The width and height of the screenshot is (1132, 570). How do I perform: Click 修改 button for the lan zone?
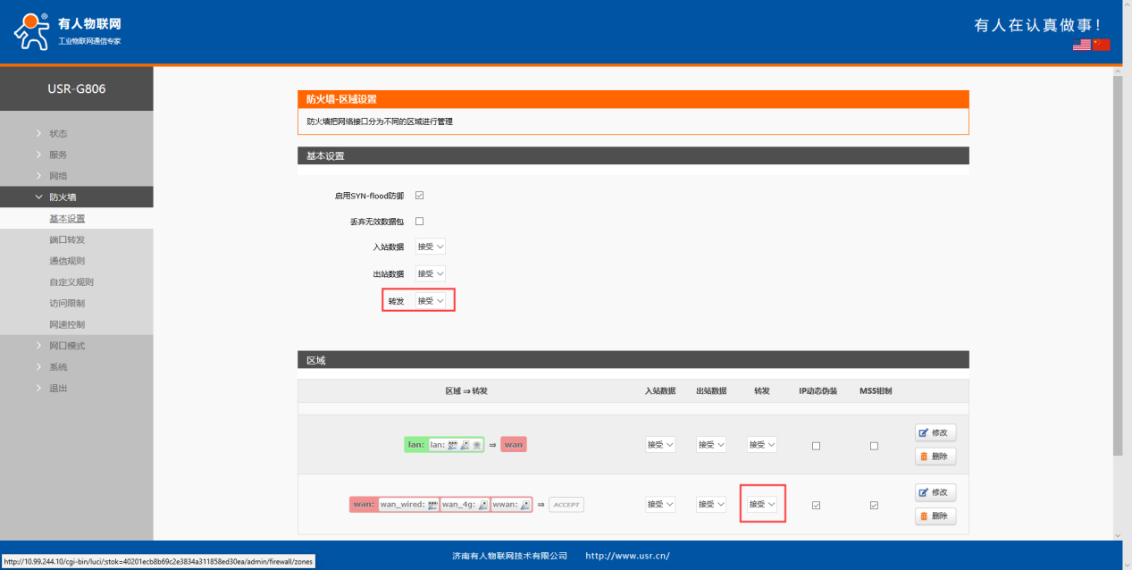[x=935, y=432]
